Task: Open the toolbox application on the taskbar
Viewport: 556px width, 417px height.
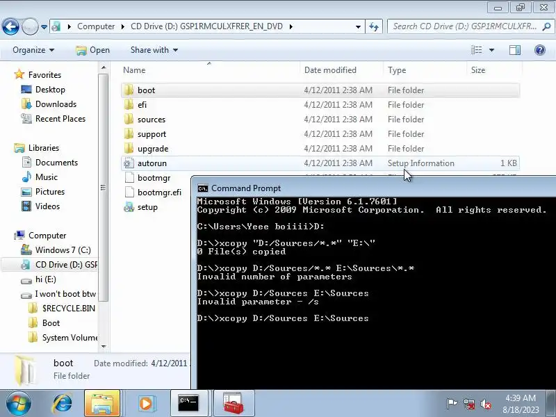Action: tap(234, 403)
